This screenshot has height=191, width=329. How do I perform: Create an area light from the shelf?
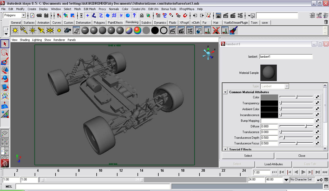(50, 31)
